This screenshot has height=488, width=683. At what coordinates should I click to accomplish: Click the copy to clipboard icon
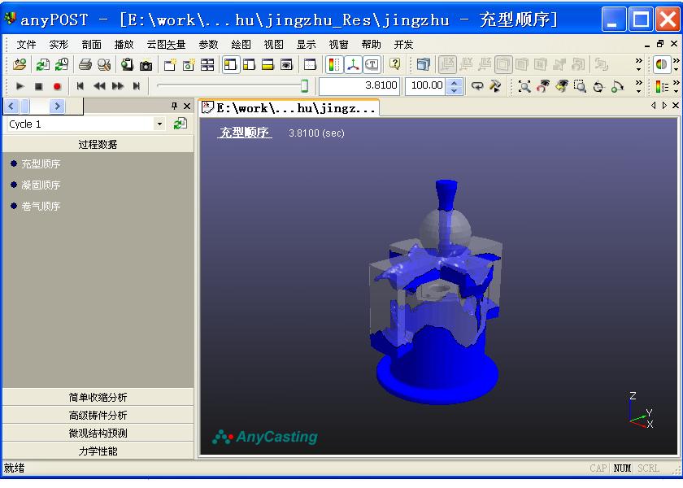tap(127, 65)
